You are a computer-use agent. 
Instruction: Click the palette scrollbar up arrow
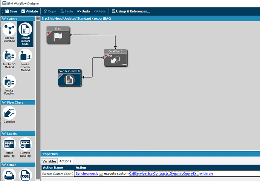point(38,18)
